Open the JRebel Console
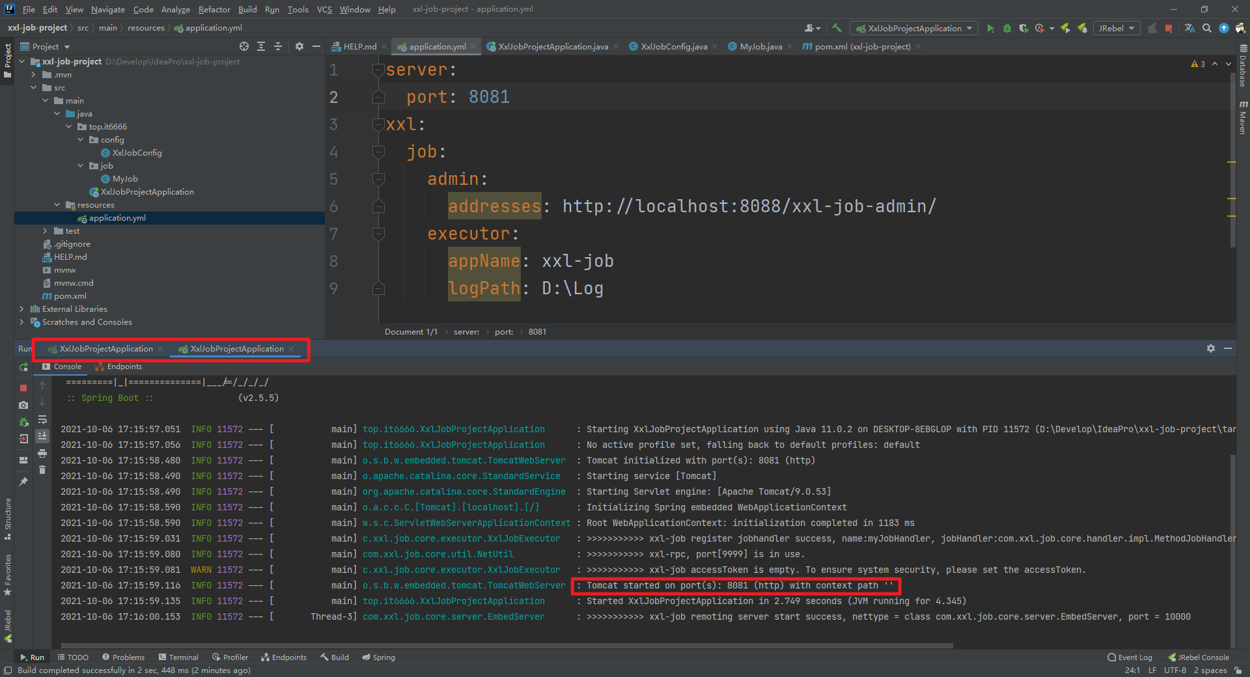This screenshot has height=677, width=1250. pos(1199,657)
